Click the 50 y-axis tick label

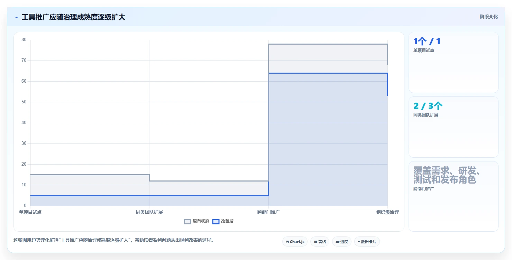(24, 102)
